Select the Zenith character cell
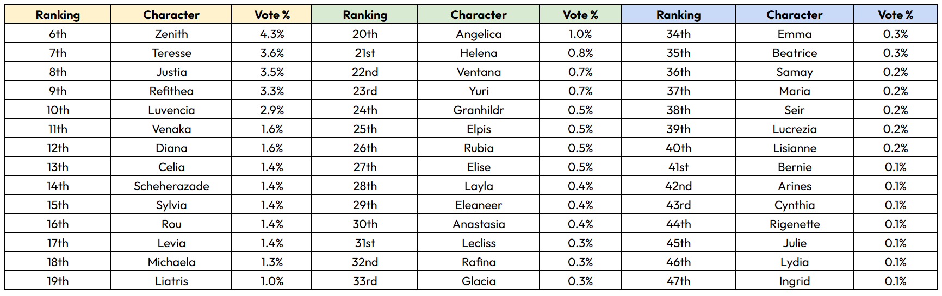This screenshot has width=942, height=296. tap(171, 34)
